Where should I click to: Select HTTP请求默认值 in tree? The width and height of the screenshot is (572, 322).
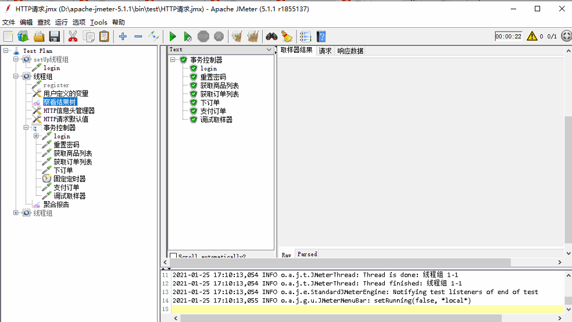[66, 119]
